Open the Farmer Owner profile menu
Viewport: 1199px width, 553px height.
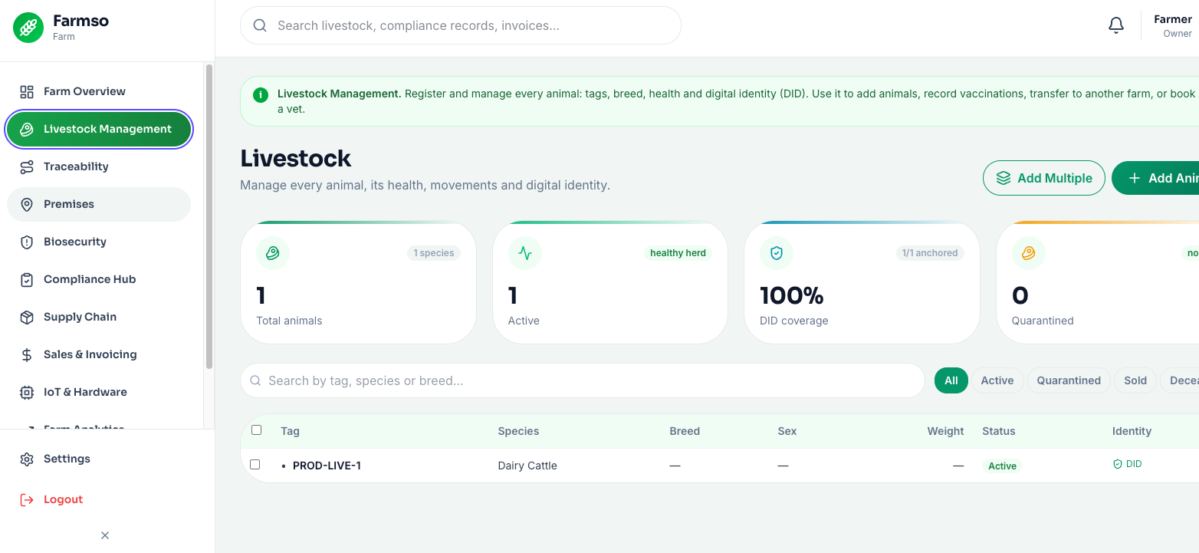pos(1173,26)
